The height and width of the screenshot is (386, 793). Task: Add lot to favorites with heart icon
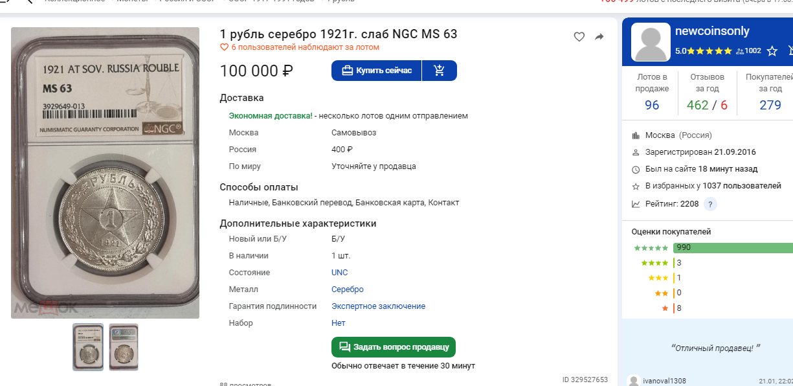pyautogui.click(x=579, y=37)
